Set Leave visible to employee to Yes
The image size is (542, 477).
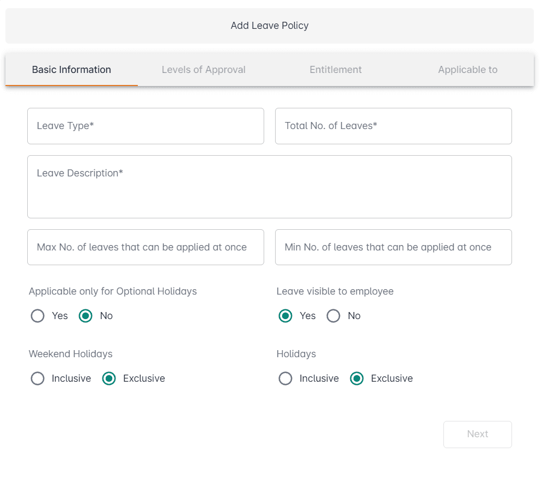coord(285,316)
